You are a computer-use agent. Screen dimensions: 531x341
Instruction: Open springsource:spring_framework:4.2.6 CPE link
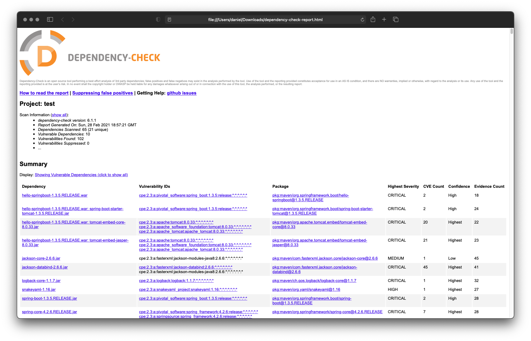tap(195, 317)
